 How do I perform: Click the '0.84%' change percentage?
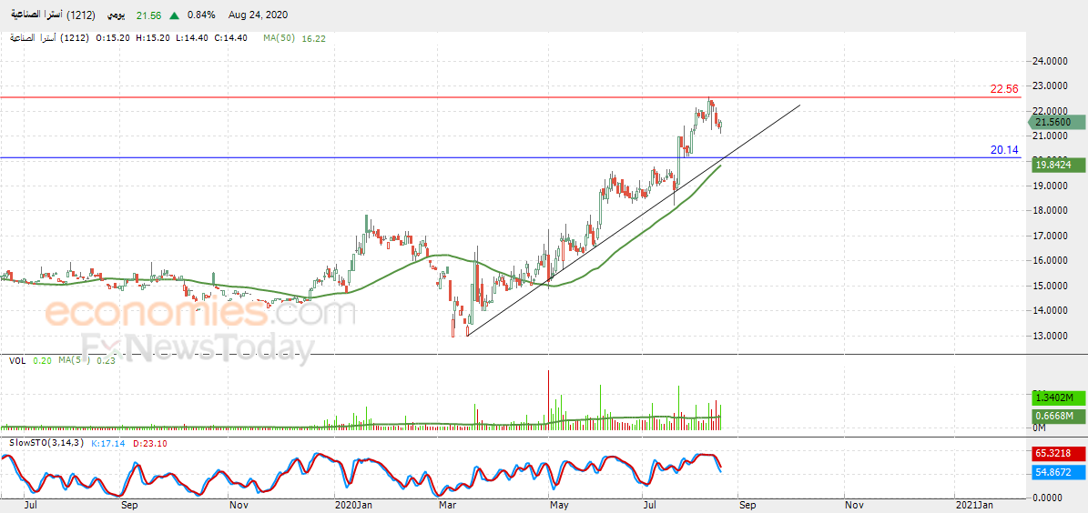(x=200, y=15)
